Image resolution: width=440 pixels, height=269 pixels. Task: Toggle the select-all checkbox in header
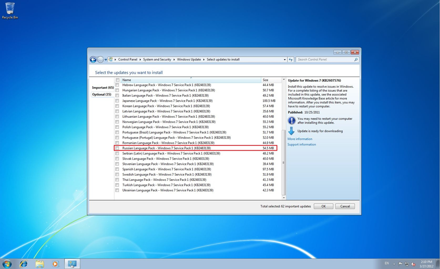click(x=118, y=80)
